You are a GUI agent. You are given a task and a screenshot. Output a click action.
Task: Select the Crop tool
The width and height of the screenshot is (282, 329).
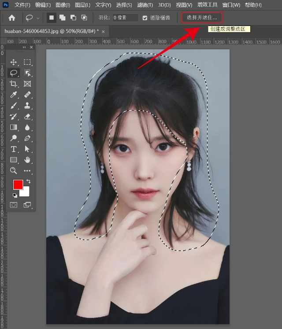14,84
